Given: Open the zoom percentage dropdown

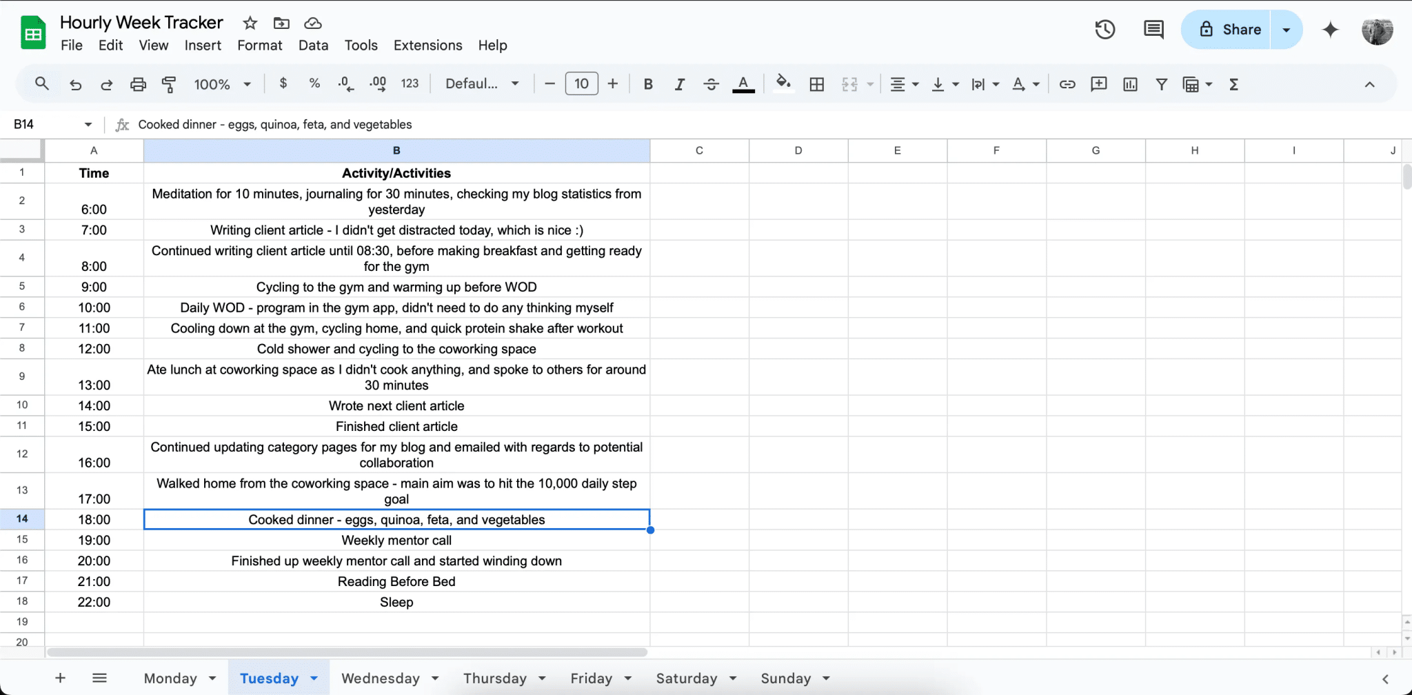Looking at the screenshot, I should pos(221,83).
